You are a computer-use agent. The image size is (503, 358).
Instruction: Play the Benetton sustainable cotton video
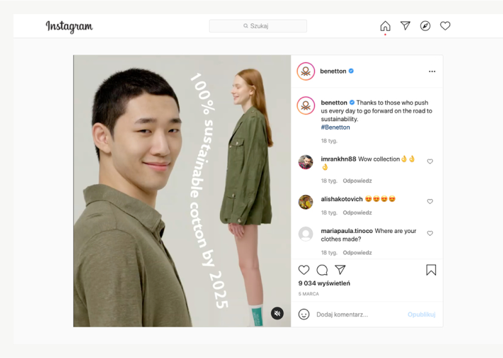click(182, 191)
